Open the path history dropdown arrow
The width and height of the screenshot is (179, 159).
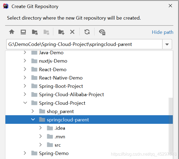(x=167, y=44)
